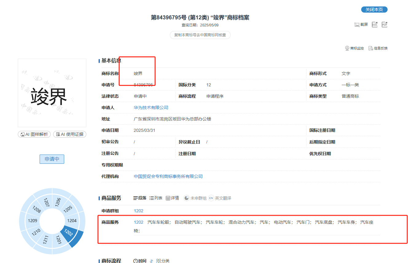Click the page title 第84396795号 商标档案

pos(200,18)
